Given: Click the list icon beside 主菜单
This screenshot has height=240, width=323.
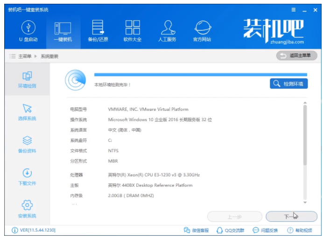Looking at the screenshot, I should pyautogui.click(x=13, y=56).
